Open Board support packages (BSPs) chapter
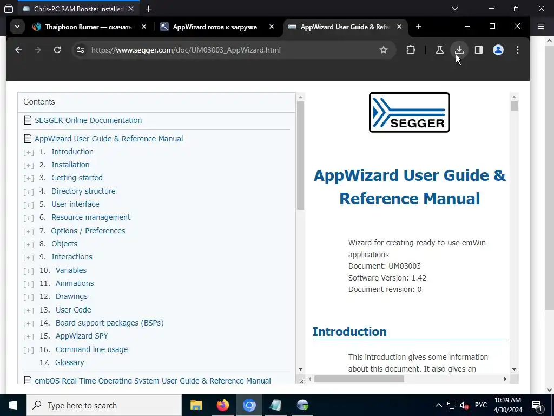The height and width of the screenshot is (416, 554). coord(109,323)
